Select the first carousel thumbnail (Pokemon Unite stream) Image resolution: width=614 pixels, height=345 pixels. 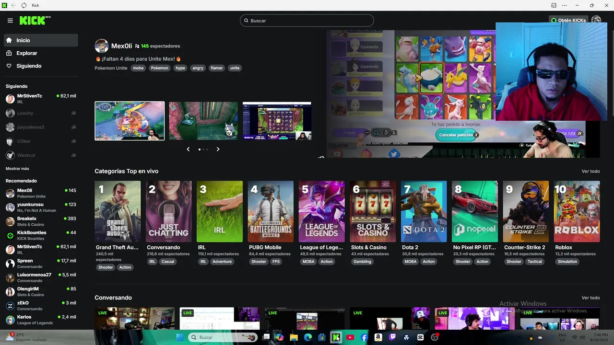point(130,121)
